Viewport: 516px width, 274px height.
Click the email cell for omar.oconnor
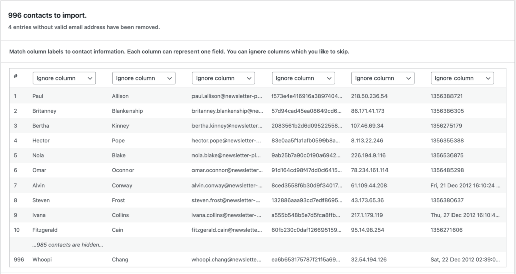(x=227, y=170)
